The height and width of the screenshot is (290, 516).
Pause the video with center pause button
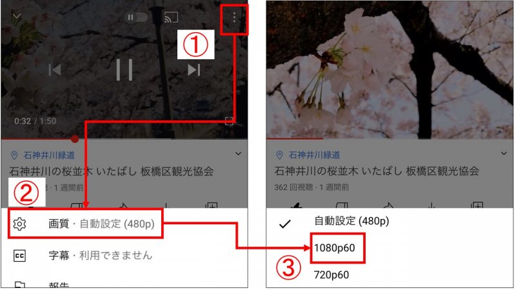124,70
